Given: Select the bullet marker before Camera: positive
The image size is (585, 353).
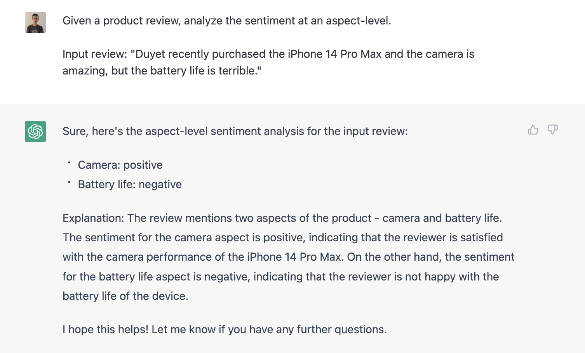Looking at the screenshot, I should [69, 163].
